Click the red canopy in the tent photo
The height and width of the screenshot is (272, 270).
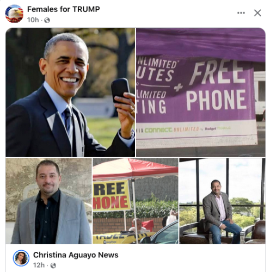click(x=136, y=168)
